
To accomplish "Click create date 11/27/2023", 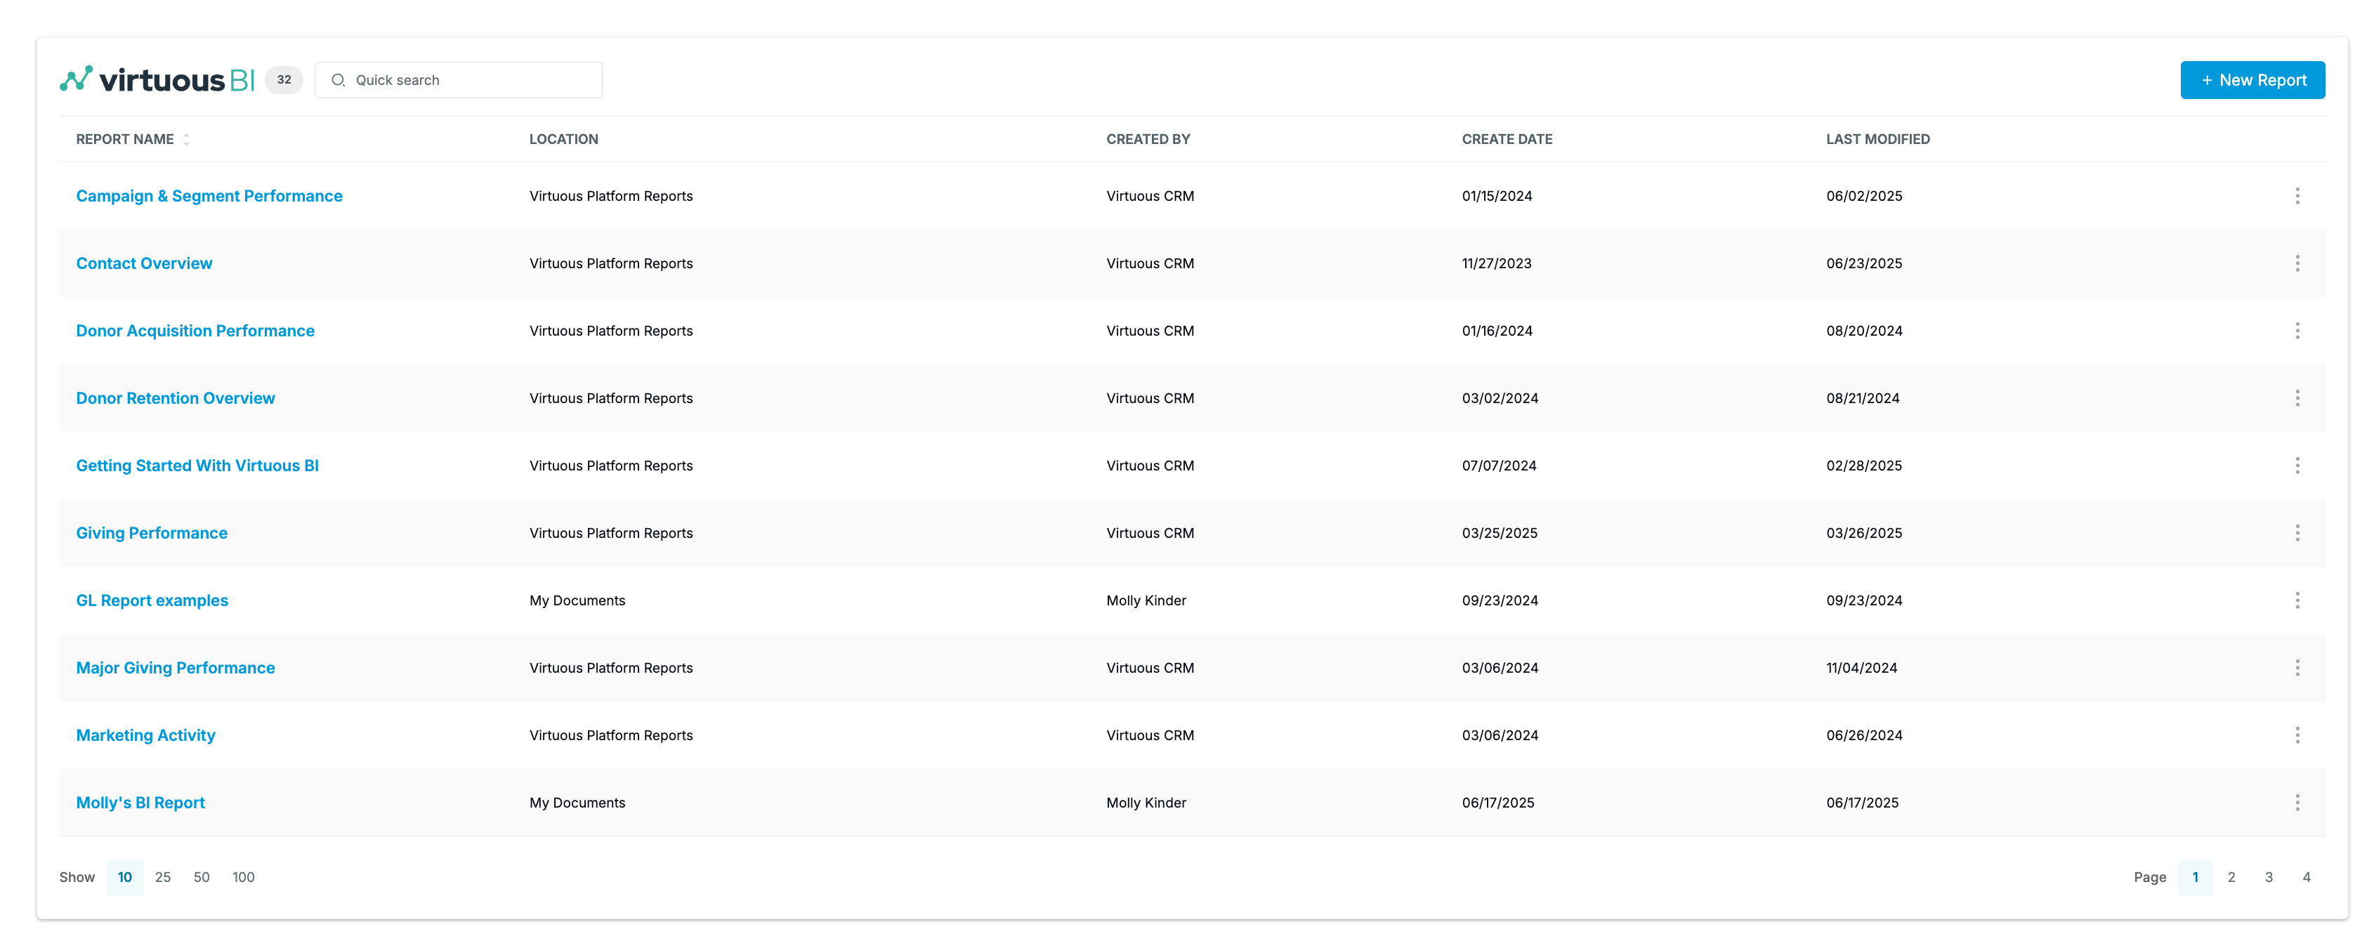I will click(1497, 263).
